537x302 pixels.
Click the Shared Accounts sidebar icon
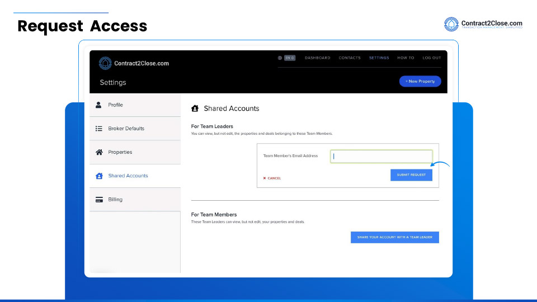tap(99, 176)
